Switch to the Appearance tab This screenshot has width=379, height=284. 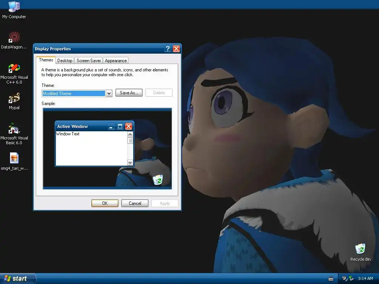116,61
